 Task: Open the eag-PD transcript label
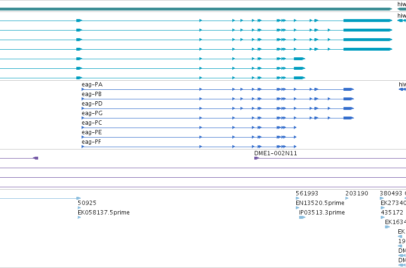tap(92, 104)
